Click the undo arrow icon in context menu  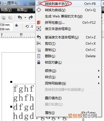point(39,37)
